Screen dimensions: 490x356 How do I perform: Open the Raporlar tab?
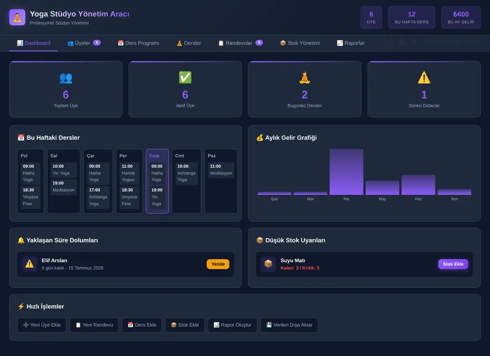coord(351,43)
